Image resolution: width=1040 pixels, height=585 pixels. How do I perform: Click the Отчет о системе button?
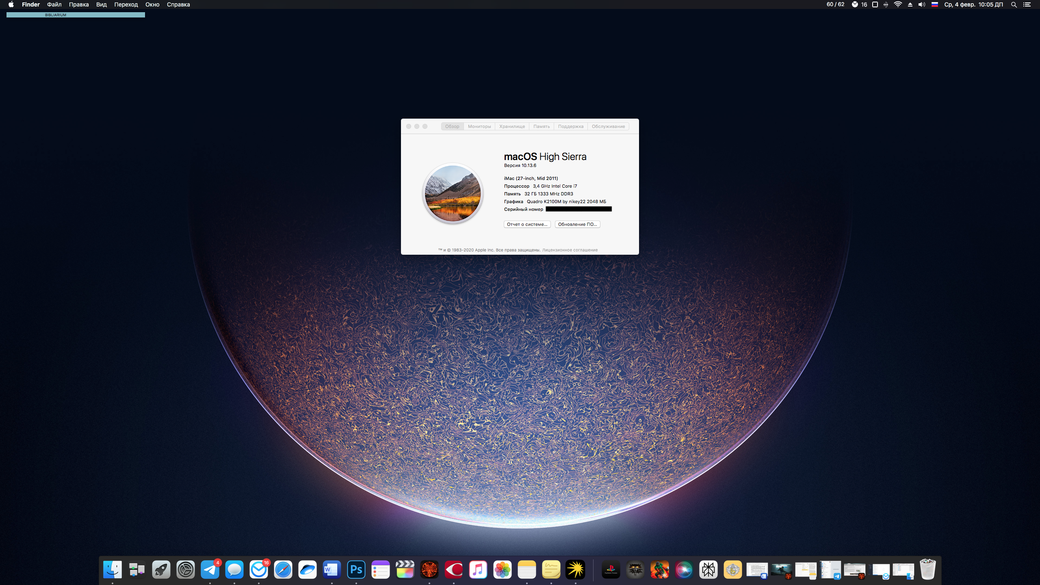(527, 224)
